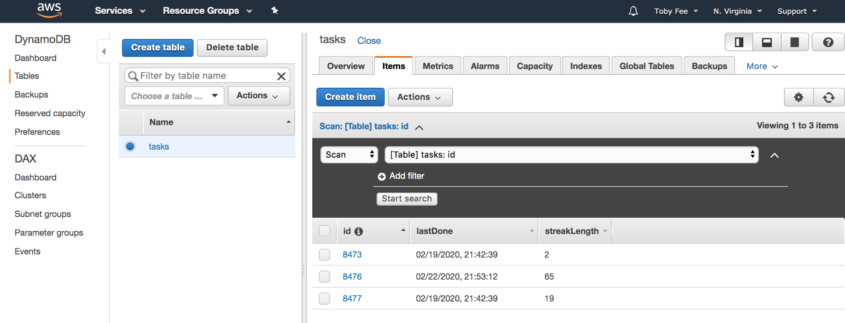The width and height of the screenshot is (845, 323).
Task: Sort items by the id column arrow
Action: tap(403, 230)
